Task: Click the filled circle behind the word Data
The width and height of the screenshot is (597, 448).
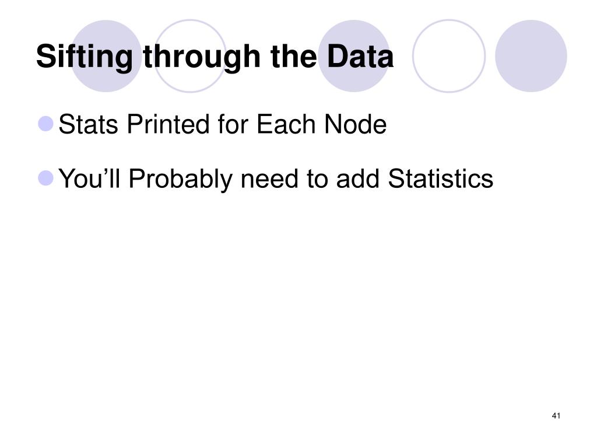Action: (354, 56)
